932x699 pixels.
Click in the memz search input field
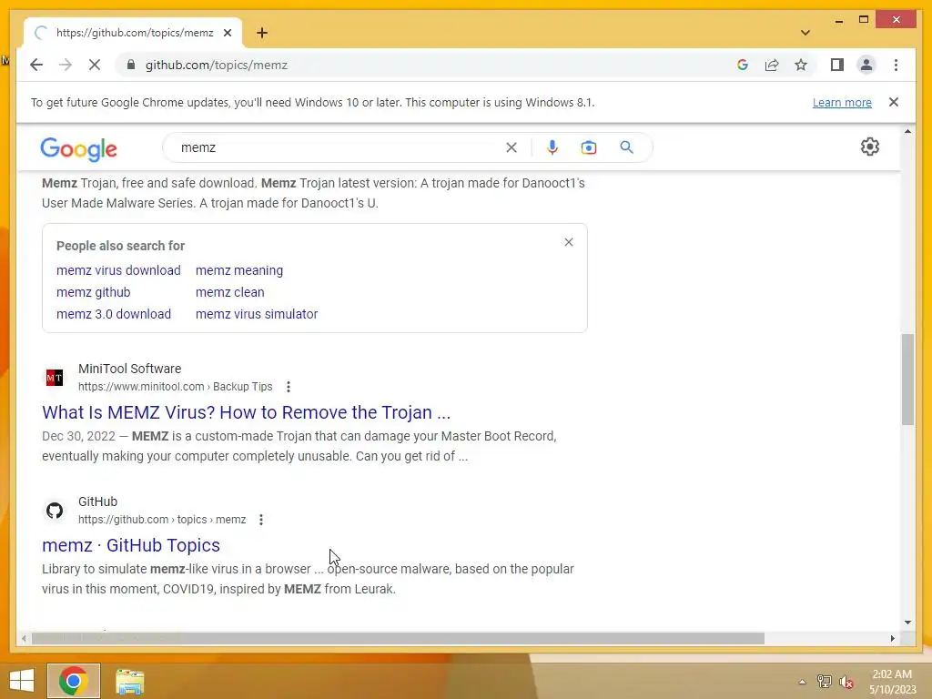339,147
